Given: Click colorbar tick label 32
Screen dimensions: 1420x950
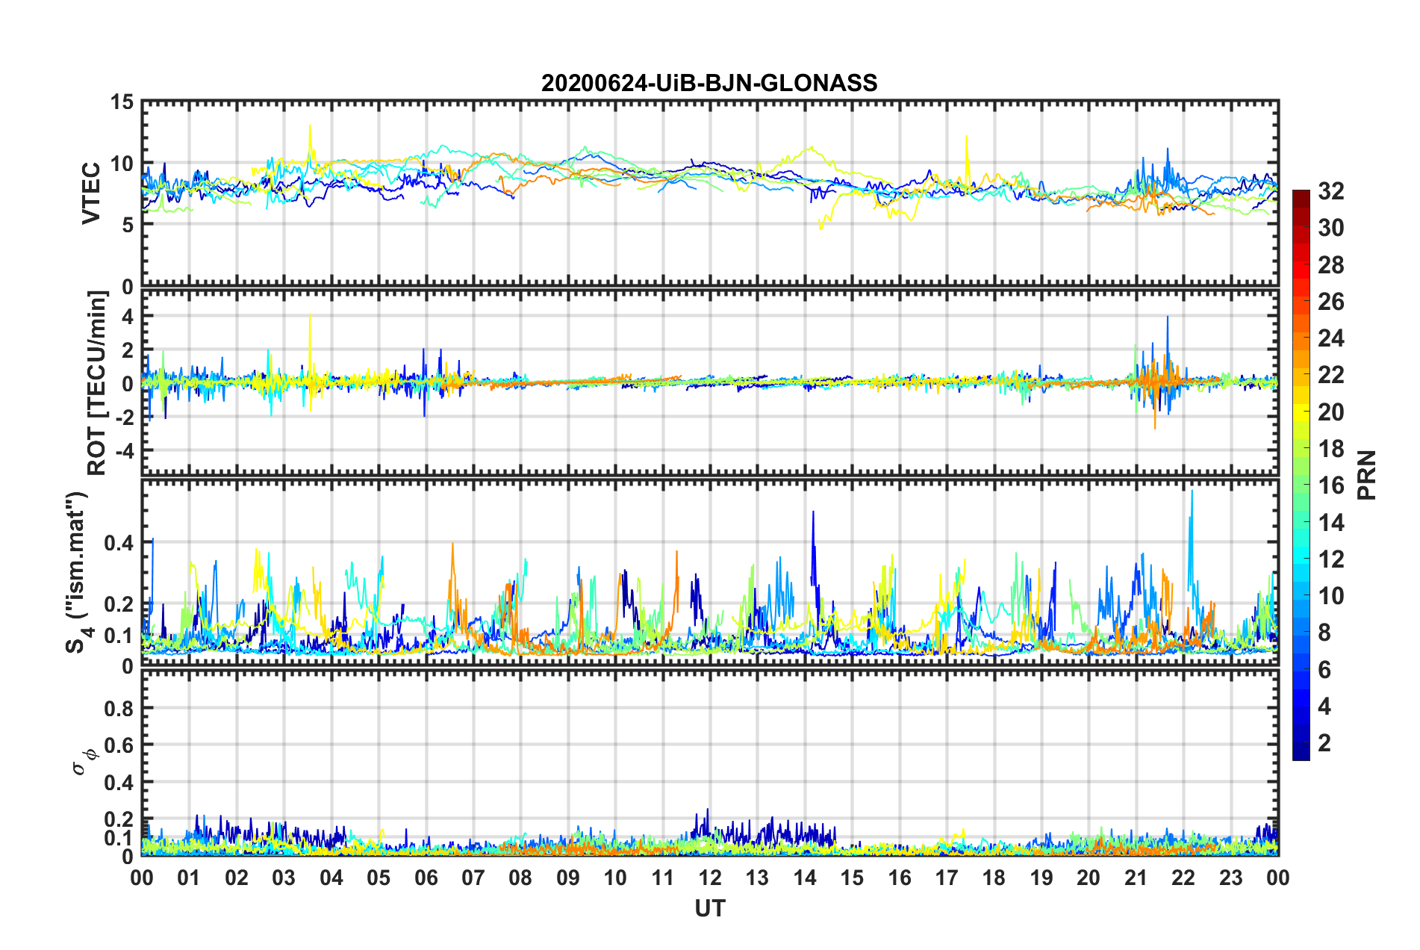Looking at the screenshot, I should 1330,191.
